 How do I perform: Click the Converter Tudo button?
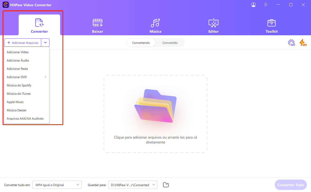(x=291, y=185)
